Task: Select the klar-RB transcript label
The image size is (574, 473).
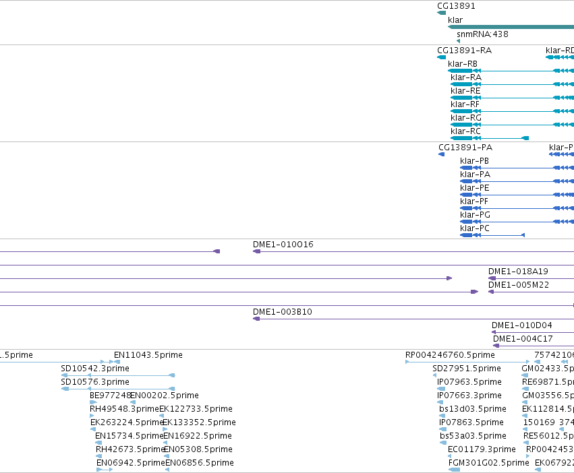Action: coord(463,64)
